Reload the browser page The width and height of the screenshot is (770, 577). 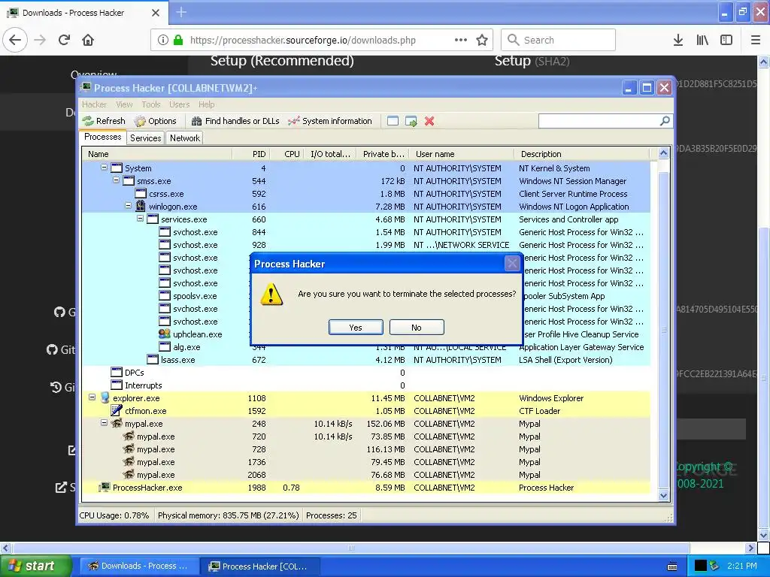coord(64,40)
